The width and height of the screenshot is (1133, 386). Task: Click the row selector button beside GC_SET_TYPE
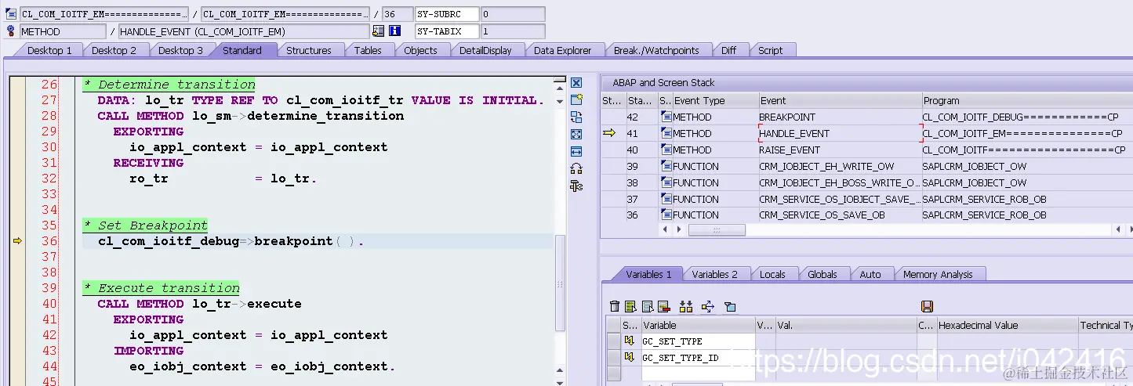point(613,341)
